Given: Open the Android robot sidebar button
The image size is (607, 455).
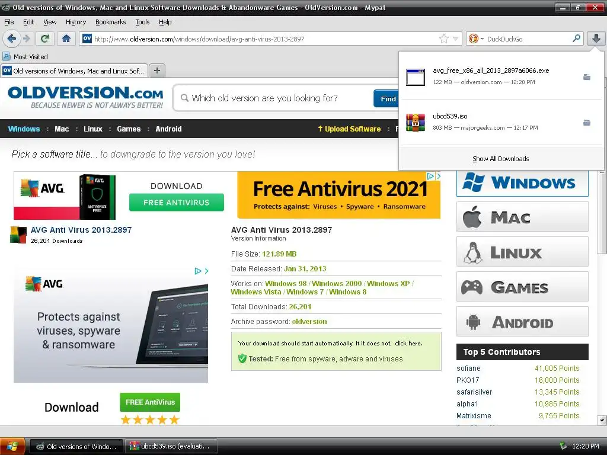Looking at the screenshot, I should click(522, 322).
